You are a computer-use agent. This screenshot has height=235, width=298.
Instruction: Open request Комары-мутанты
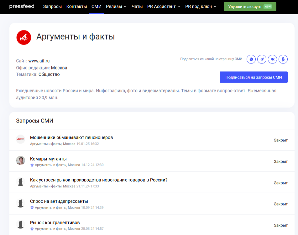(48, 159)
